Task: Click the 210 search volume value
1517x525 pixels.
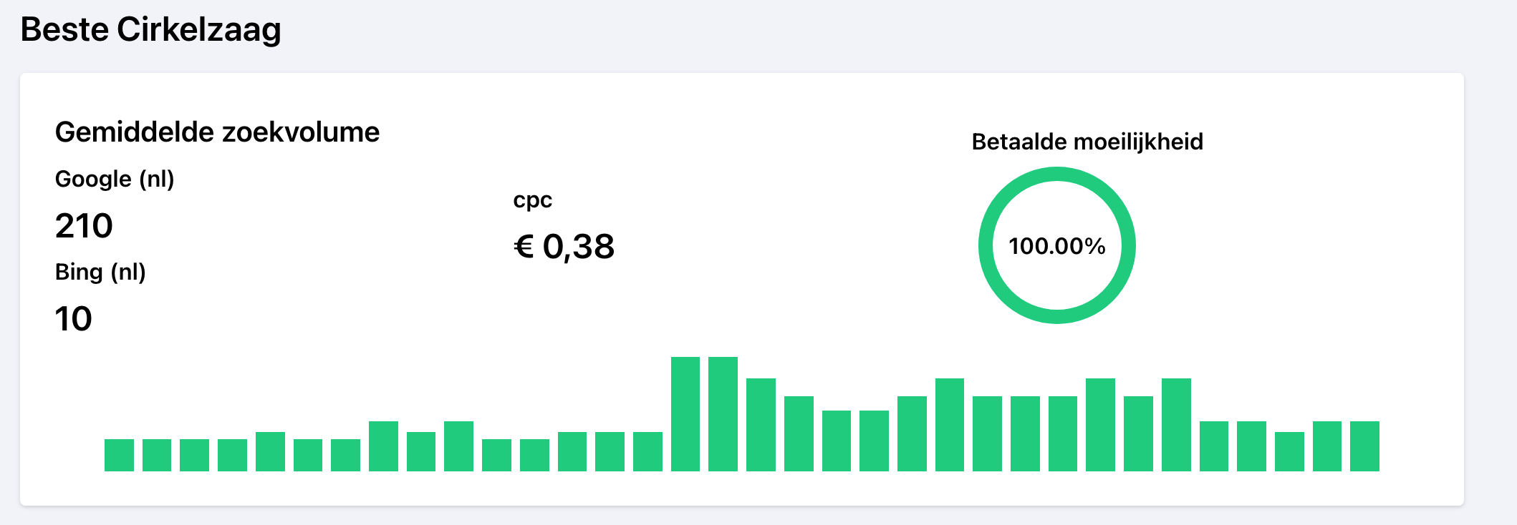Action: [84, 226]
